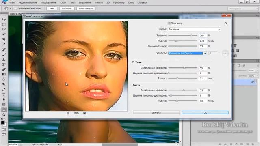Image resolution: width=260 pixels, height=146 pixels.
Task: Select the Eyedropper tool
Action: 4,44
